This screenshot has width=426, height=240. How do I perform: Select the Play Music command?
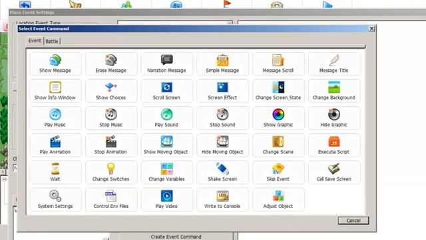coord(55,119)
